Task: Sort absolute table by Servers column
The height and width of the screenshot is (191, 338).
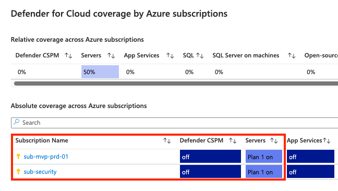Action: (x=274, y=141)
